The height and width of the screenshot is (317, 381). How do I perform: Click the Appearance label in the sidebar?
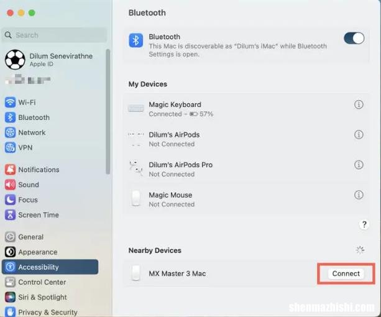point(38,252)
